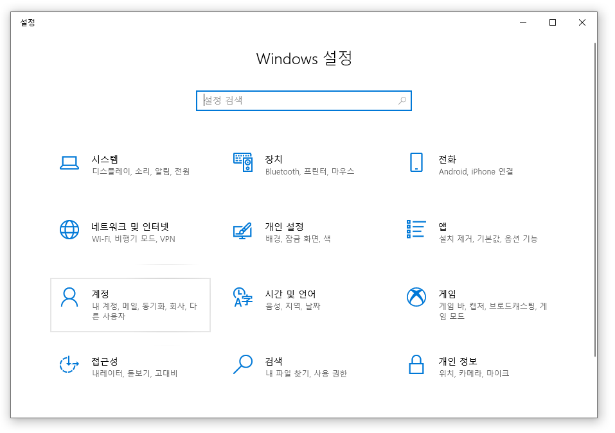Close the 설정 window
This screenshot has width=615, height=433.
582,22
